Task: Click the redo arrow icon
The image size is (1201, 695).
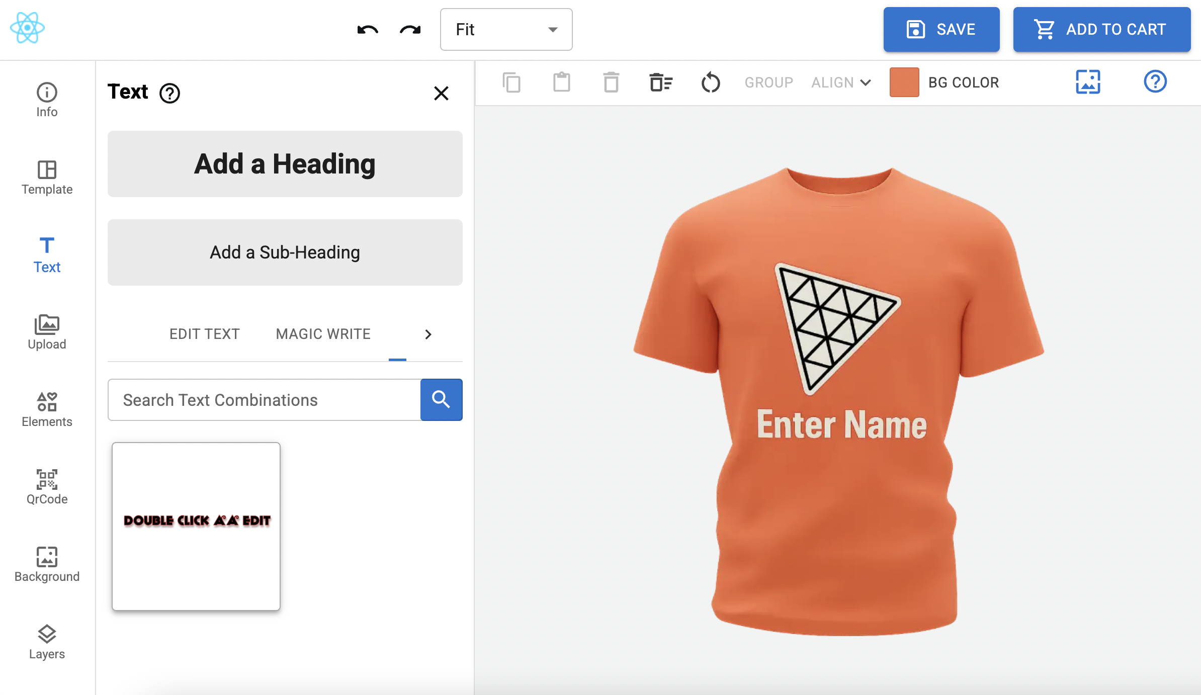Action: coord(410,30)
